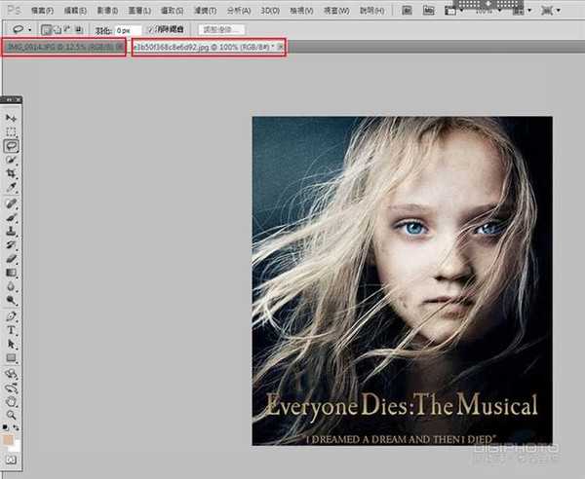This screenshot has width=585, height=479.
Task: Select the Eyedropper tool
Action: tap(12, 186)
